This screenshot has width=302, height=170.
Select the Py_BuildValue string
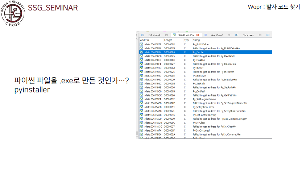click(x=201, y=45)
